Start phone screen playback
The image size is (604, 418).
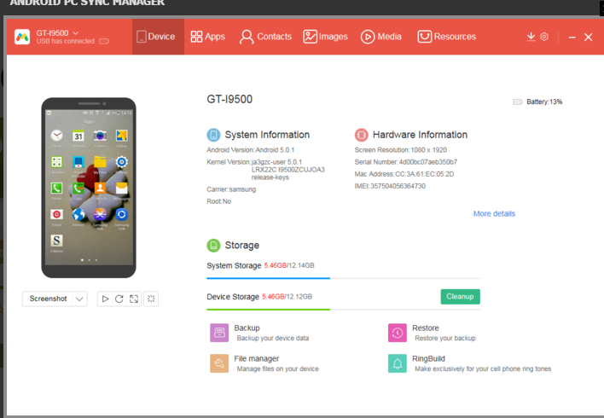[x=105, y=299]
